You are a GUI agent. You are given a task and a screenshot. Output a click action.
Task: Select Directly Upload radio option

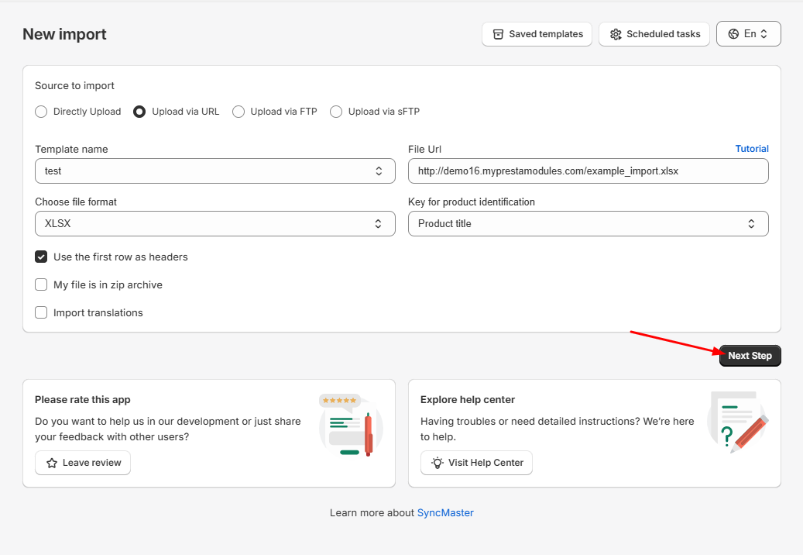[41, 112]
